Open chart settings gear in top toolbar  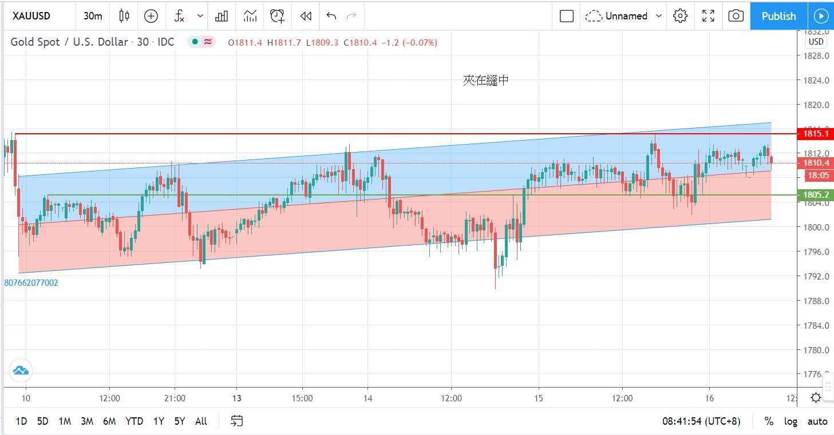680,16
